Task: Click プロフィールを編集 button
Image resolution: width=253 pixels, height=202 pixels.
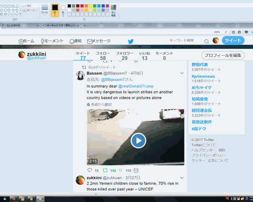Action: pyautogui.click(x=223, y=55)
